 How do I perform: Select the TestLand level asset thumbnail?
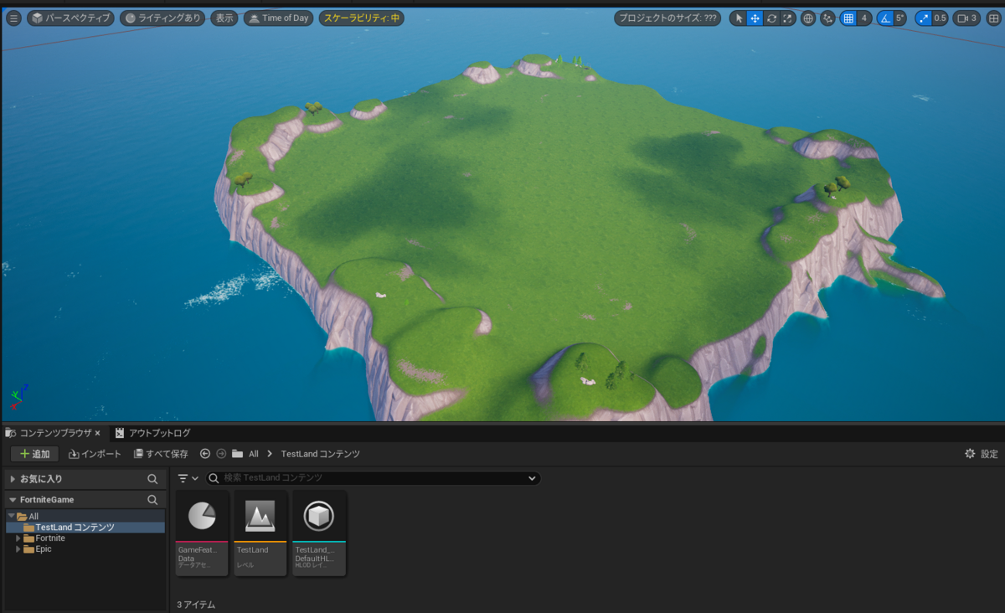coord(260,533)
